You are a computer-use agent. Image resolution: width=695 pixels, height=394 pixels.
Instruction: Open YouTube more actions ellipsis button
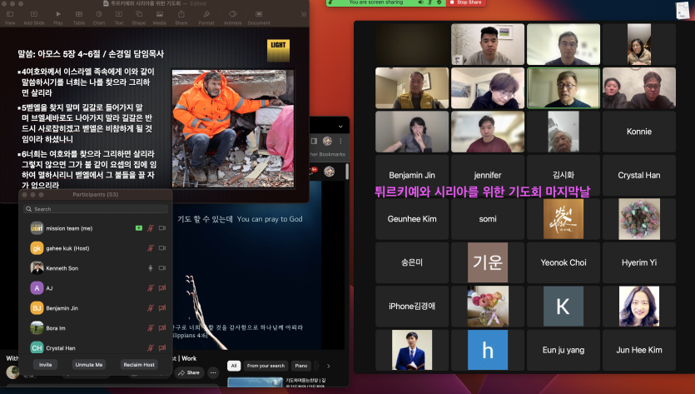(x=213, y=372)
